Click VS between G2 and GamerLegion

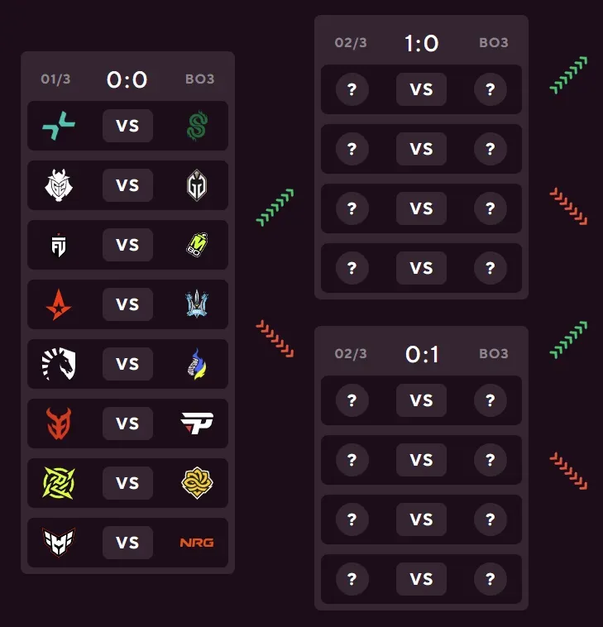pos(127,185)
